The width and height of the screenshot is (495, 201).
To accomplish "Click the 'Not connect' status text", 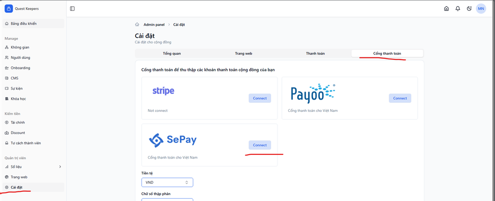I will click(158, 111).
